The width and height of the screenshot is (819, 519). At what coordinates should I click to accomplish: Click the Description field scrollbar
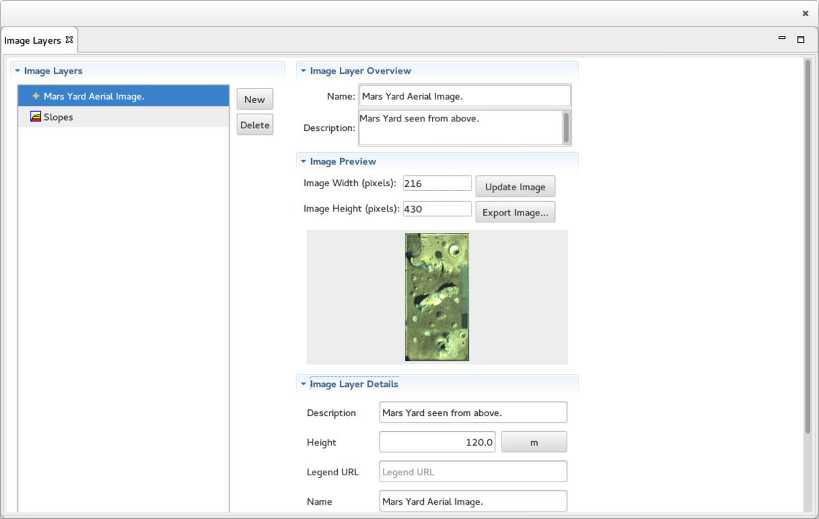(566, 128)
